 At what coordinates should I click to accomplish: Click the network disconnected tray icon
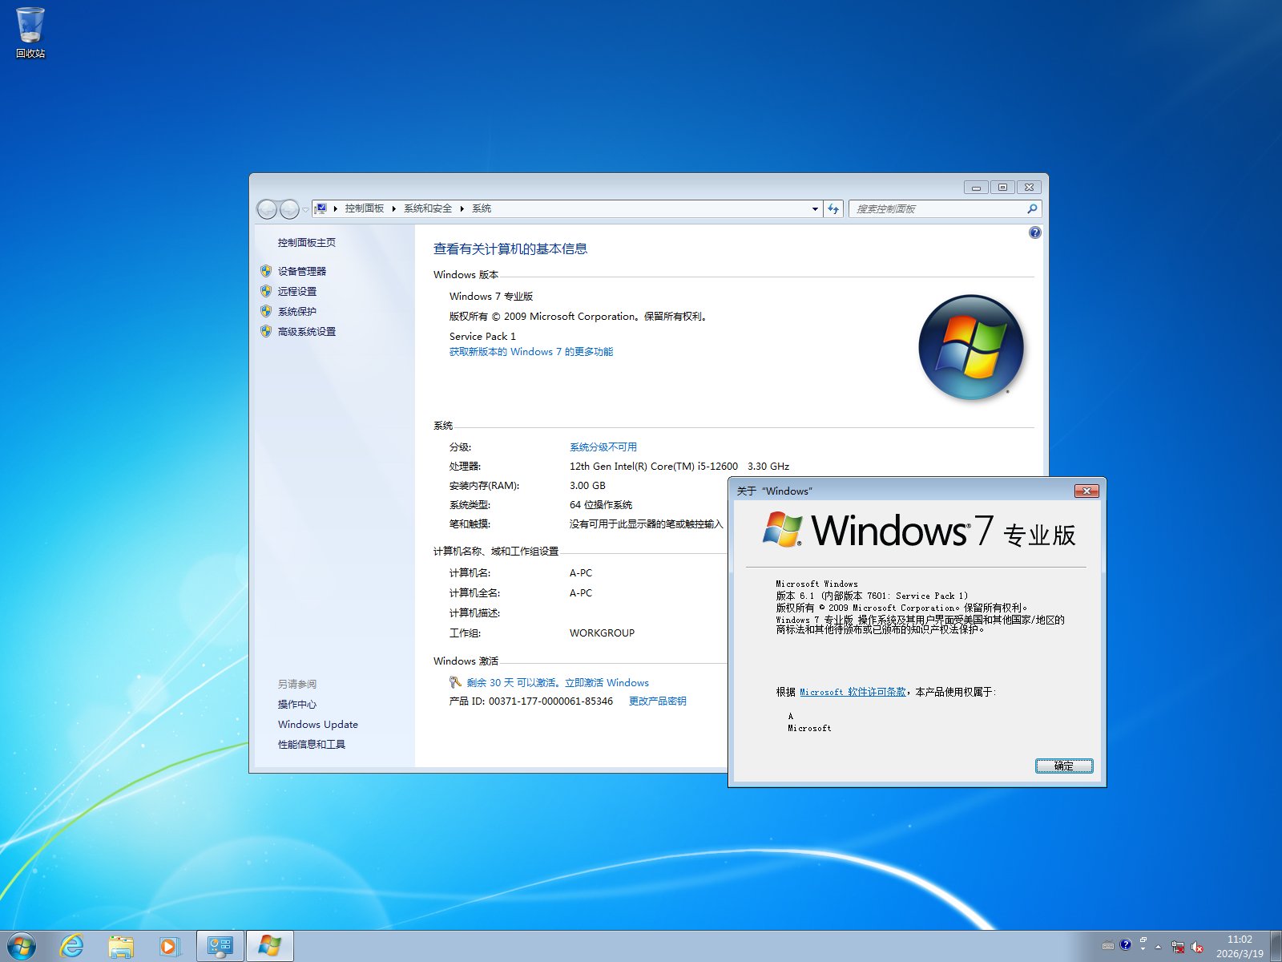(1178, 947)
